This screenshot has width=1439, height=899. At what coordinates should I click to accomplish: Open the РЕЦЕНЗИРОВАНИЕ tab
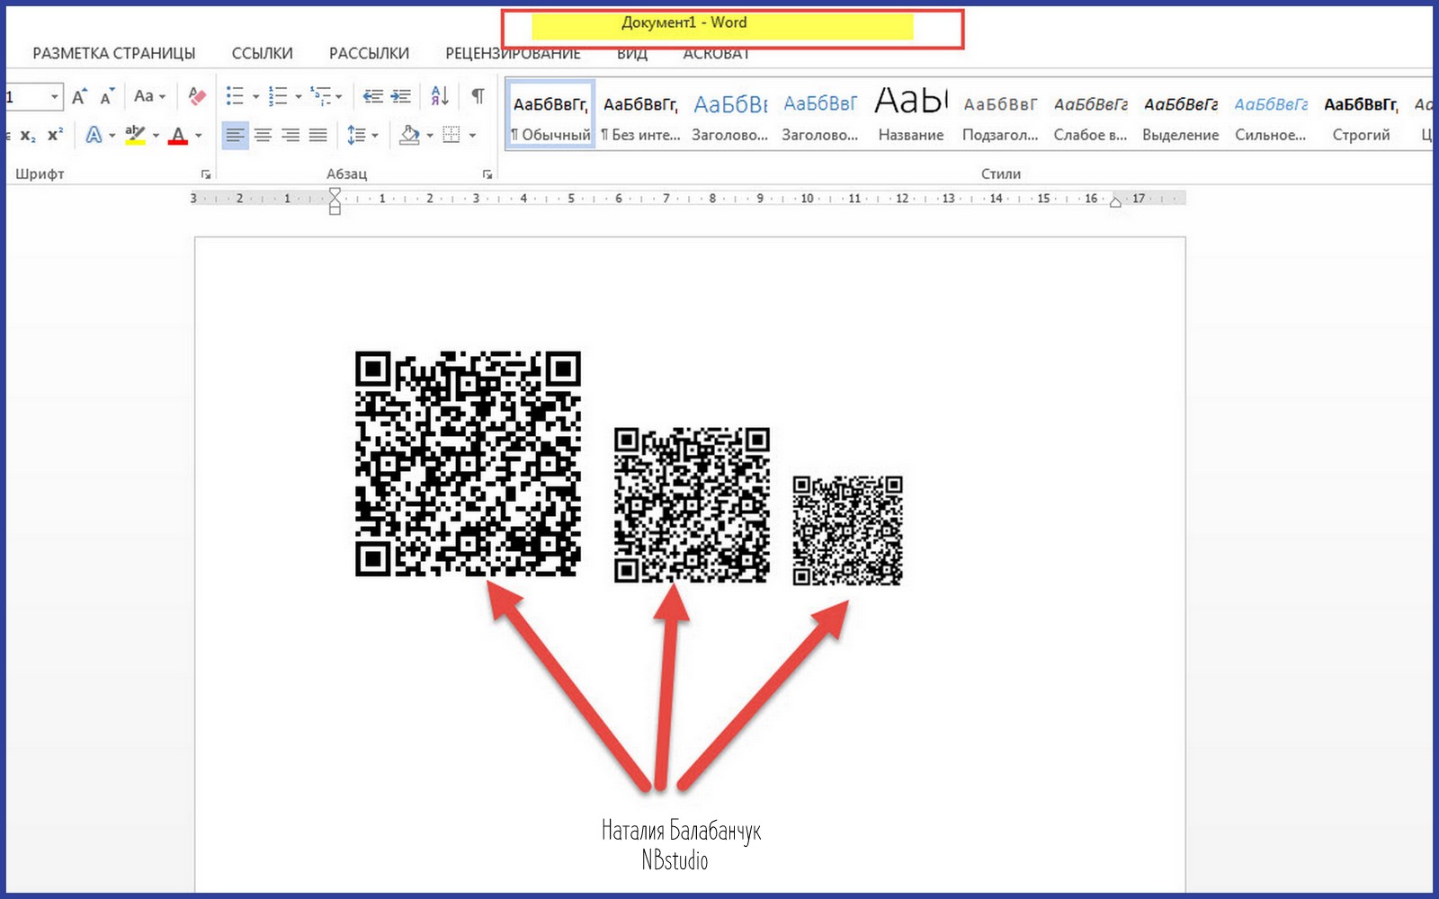tap(513, 54)
